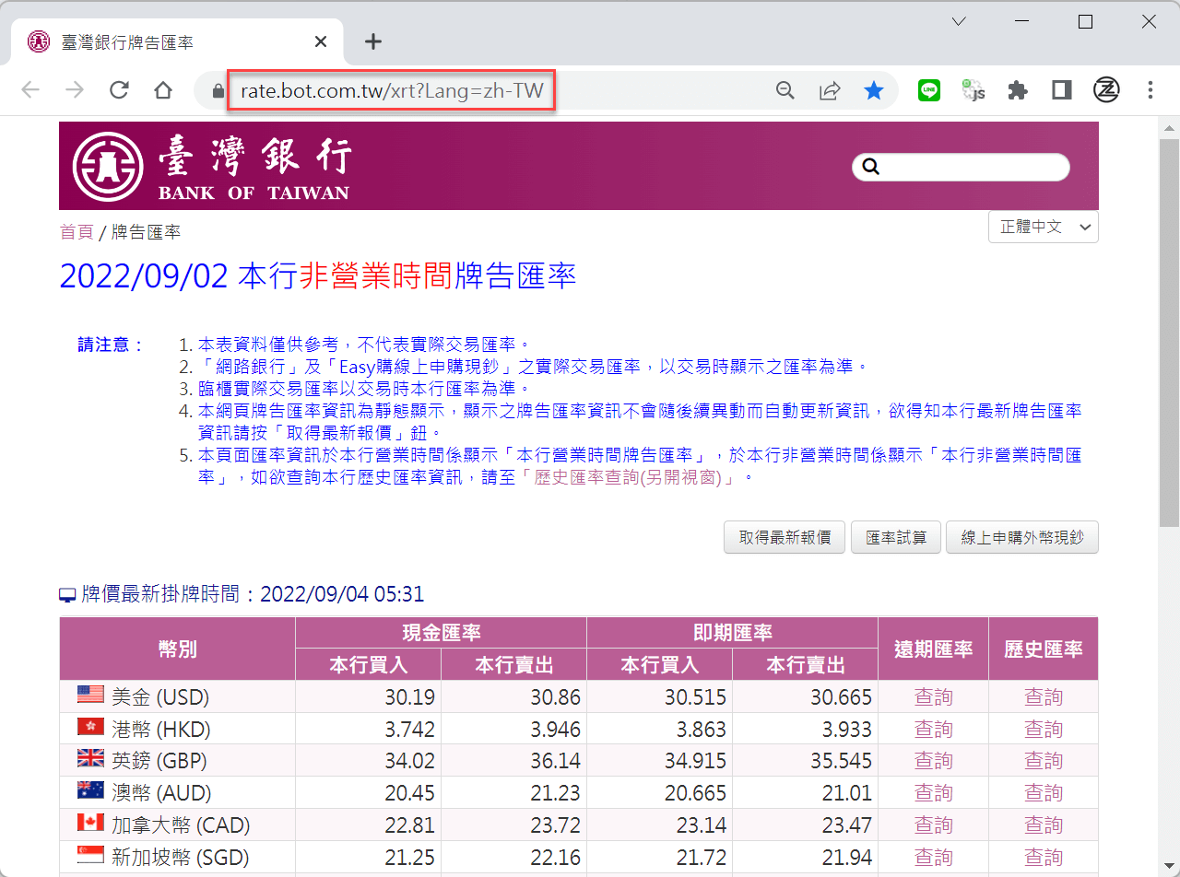Select the 臺灣銀行牌告匯率 browser tab
1180x877 pixels.
(x=175, y=41)
